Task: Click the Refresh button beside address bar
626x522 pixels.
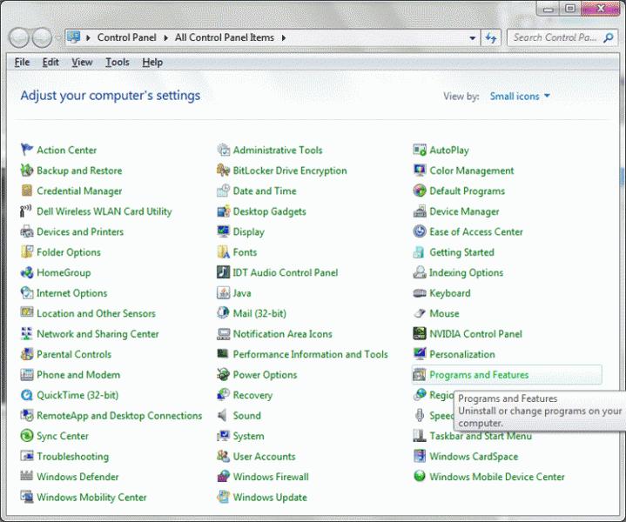Action: (491, 38)
